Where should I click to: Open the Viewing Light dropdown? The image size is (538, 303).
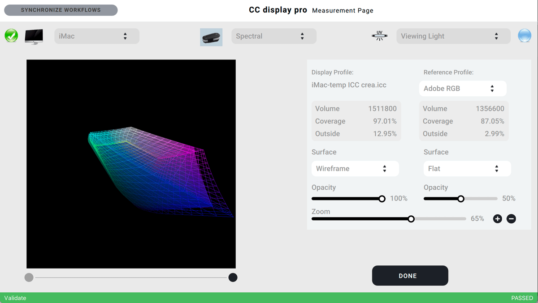[453, 36]
